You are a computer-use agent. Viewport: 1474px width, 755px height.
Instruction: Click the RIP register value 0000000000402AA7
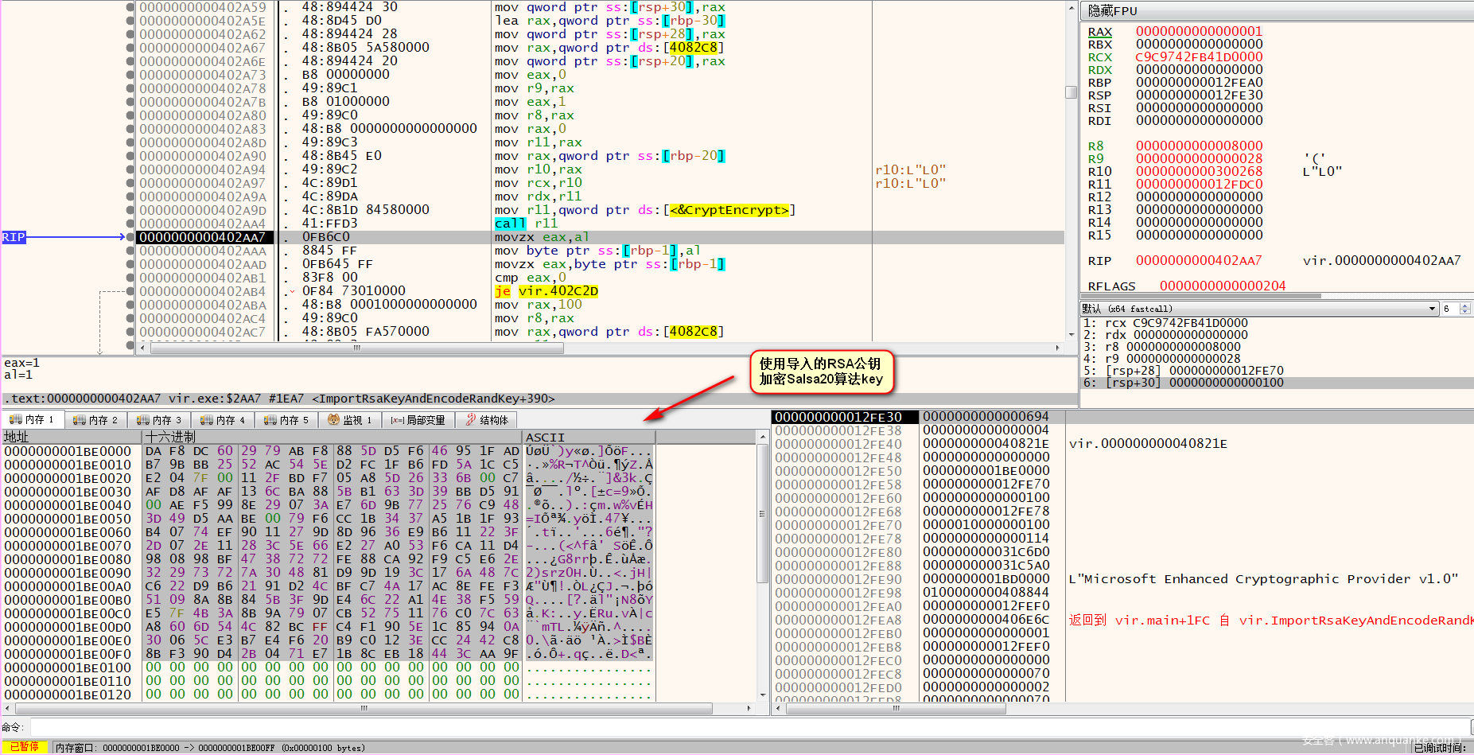1198,261
